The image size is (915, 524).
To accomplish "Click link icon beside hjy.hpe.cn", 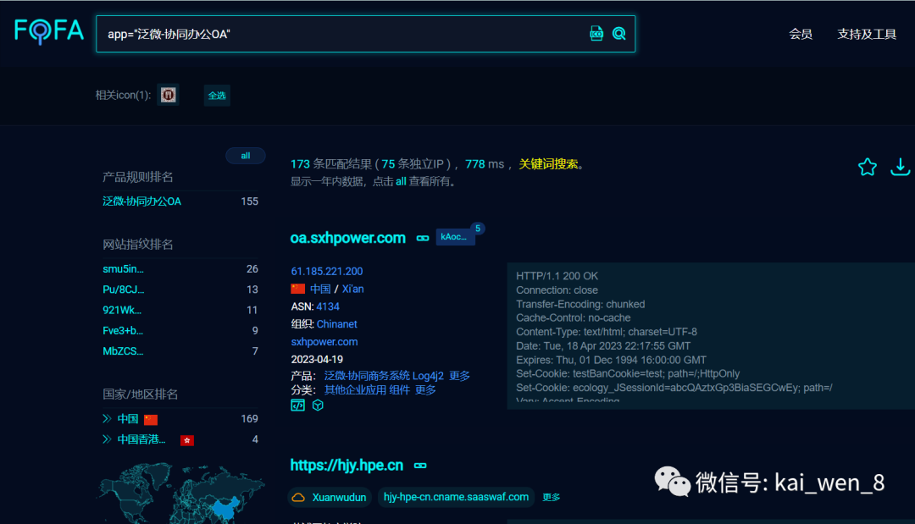I will pyautogui.click(x=420, y=465).
